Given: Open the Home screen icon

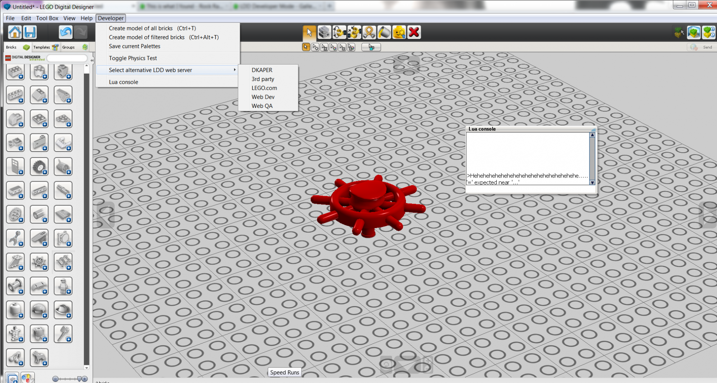Looking at the screenshot, I should (15, 32).
